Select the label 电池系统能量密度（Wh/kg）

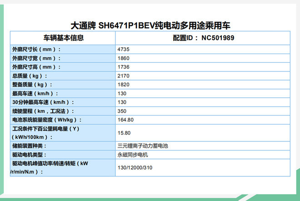click(x=47, y=120)
